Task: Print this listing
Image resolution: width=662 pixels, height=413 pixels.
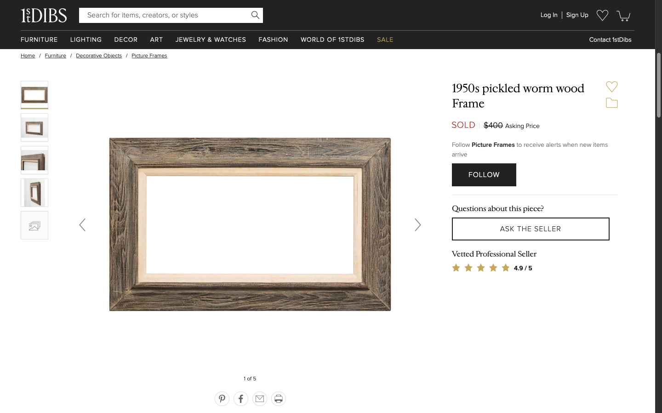Action: tap(279, 399)
